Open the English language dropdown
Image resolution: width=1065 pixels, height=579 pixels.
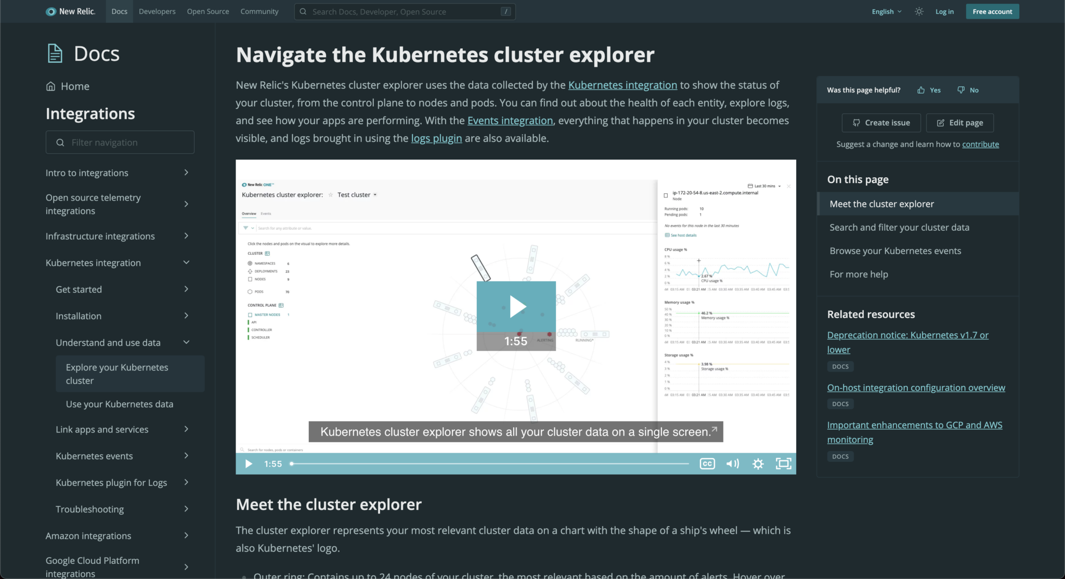point(887,11)
